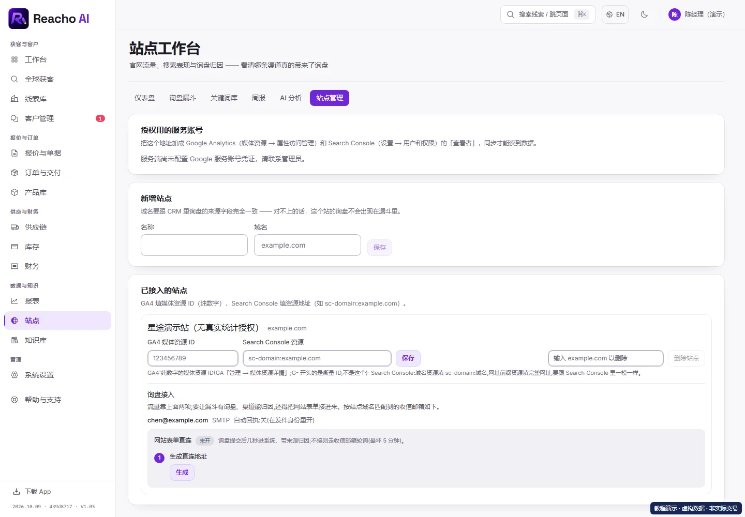745x517 pixels.
Task: Select the 站点管理 tab
Action: (x=330, y=98)
